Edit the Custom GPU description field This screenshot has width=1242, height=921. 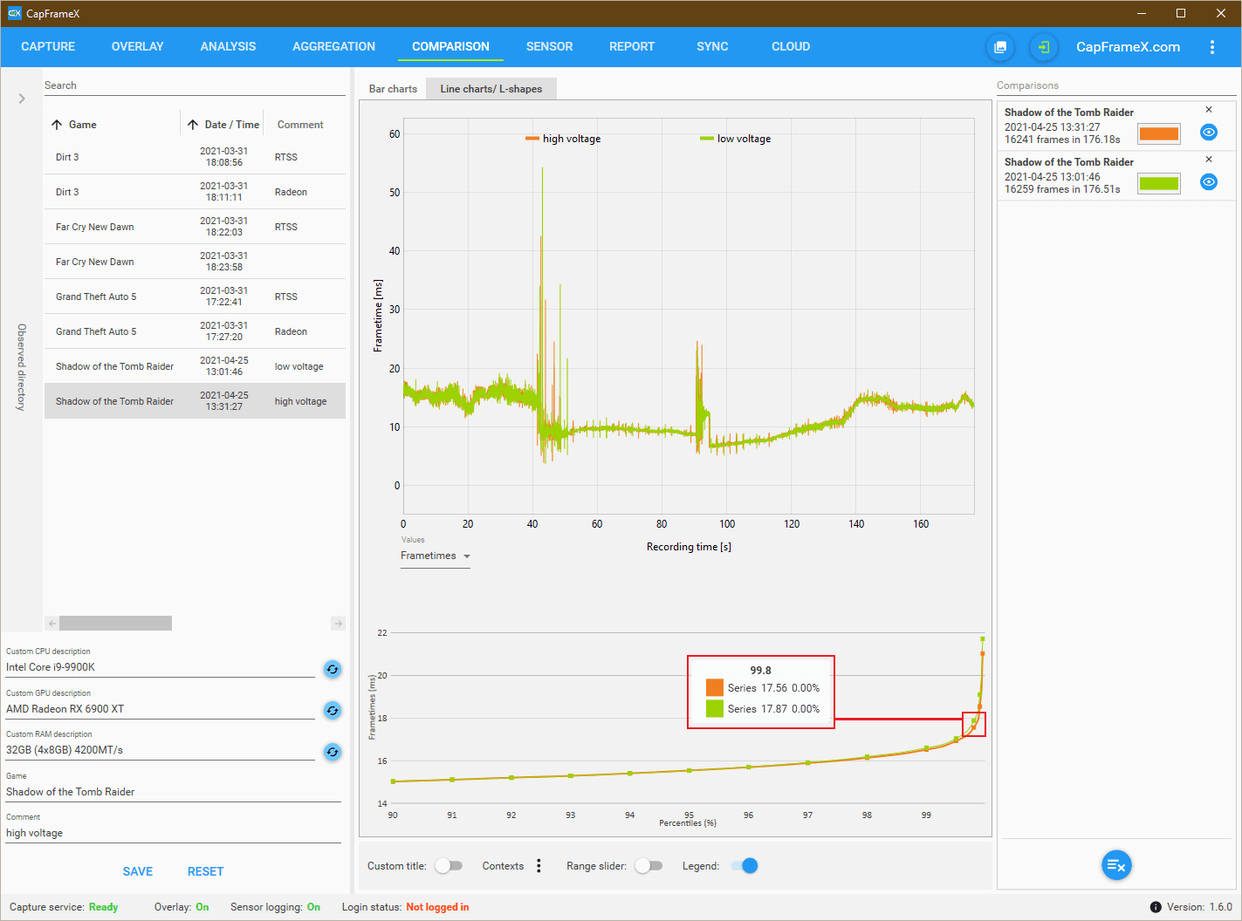click(161, 709)
